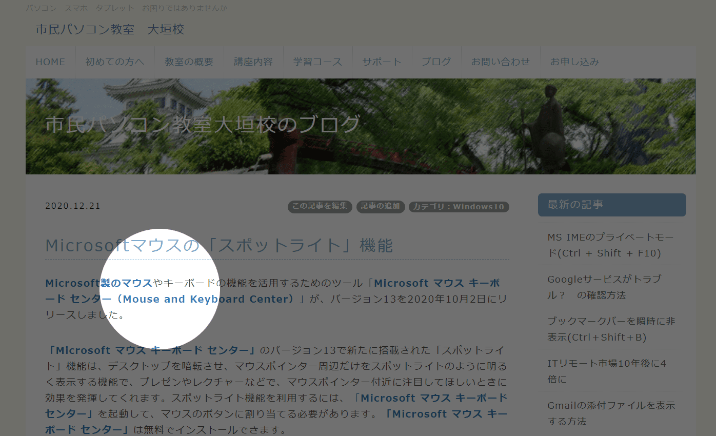Image resolution: width=716 pixels, height=436 pixels.
Task: Open the ブックマークバーを瞬時に非表示 article link
Action: 611,329
